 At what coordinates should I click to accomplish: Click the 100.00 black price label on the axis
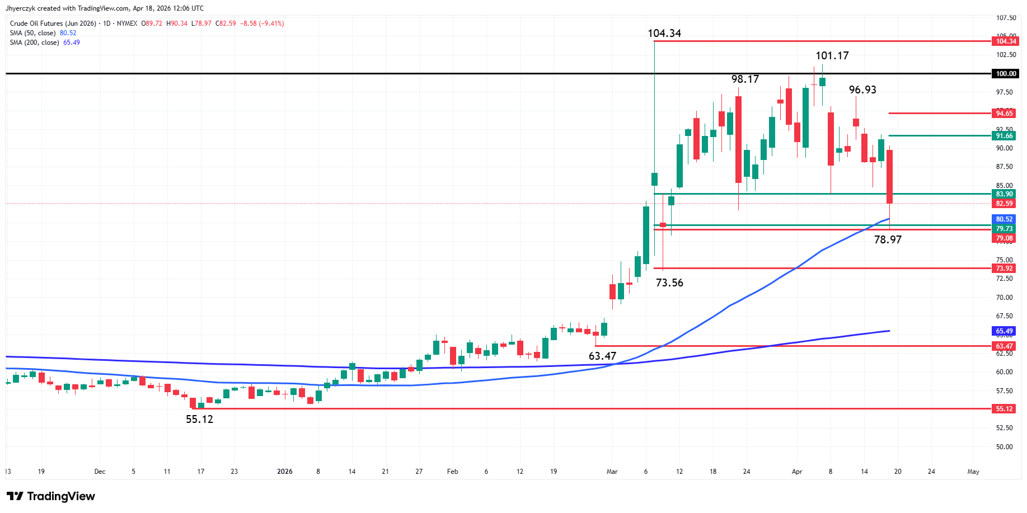[1005, 74]
